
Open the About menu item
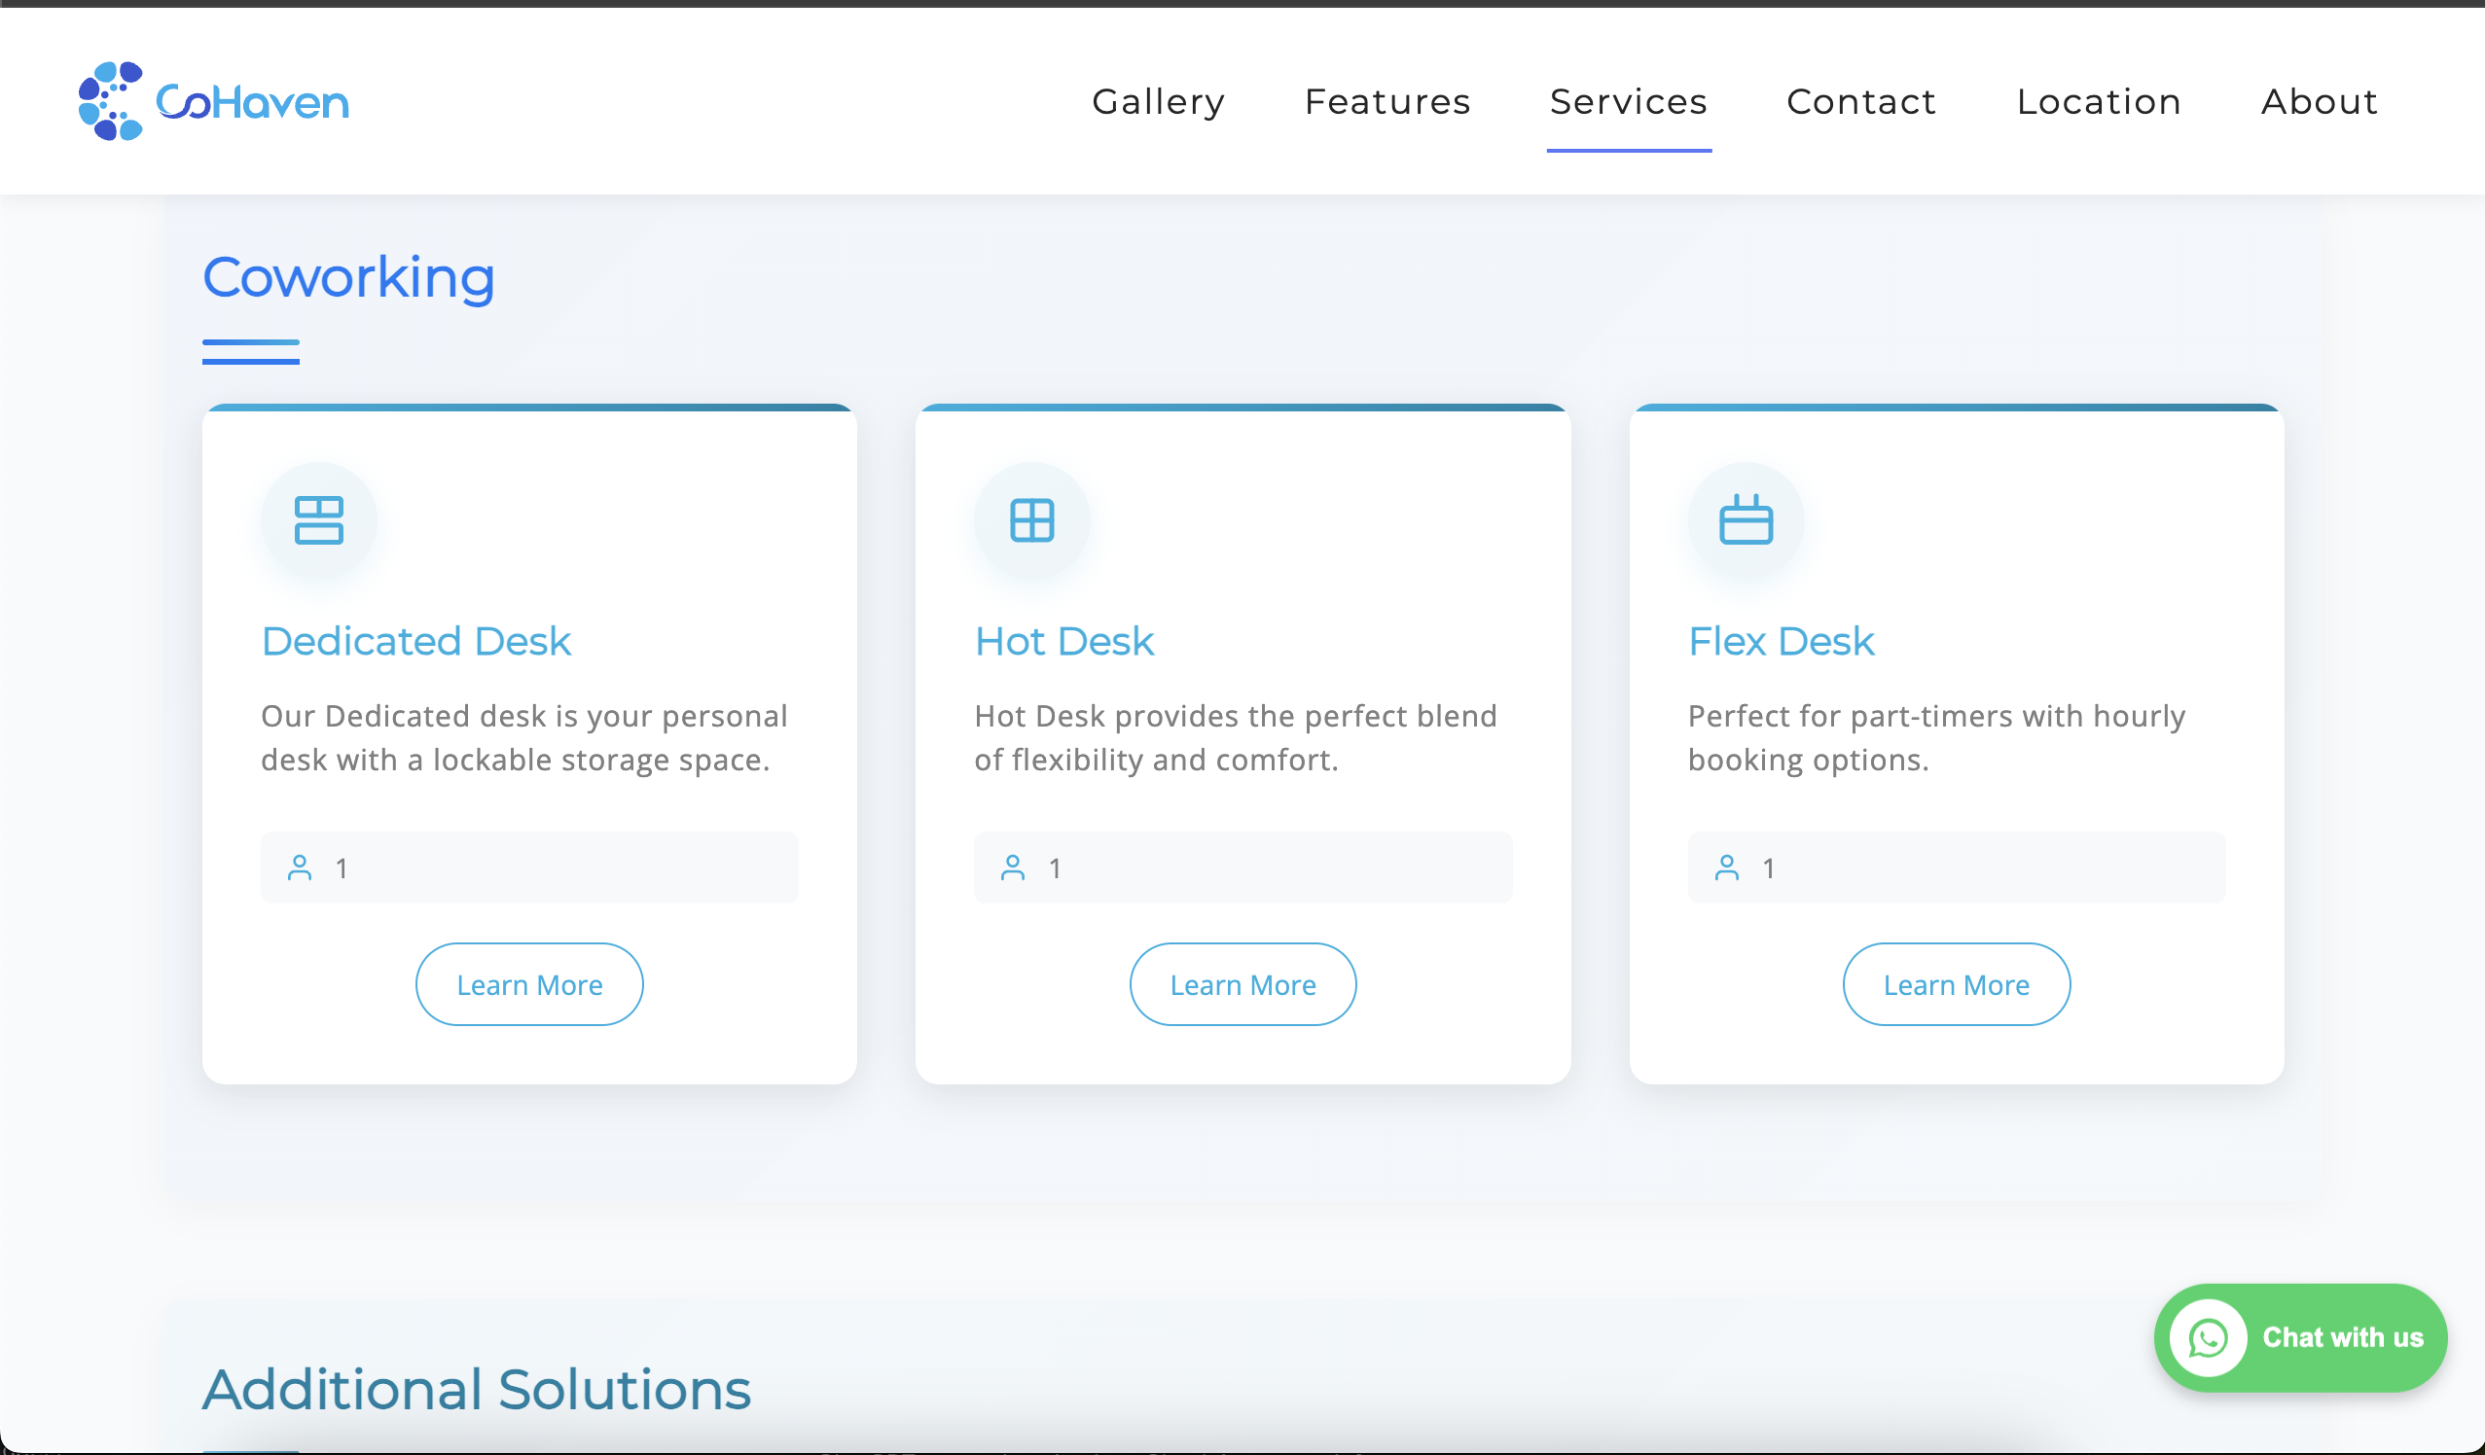(2319, 101)
